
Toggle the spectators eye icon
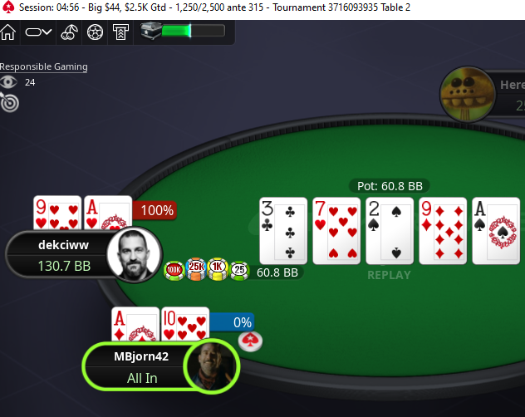(8, 82)
